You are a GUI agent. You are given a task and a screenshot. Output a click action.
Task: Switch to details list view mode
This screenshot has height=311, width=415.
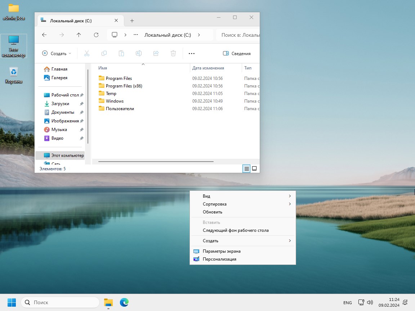[246, 168]
